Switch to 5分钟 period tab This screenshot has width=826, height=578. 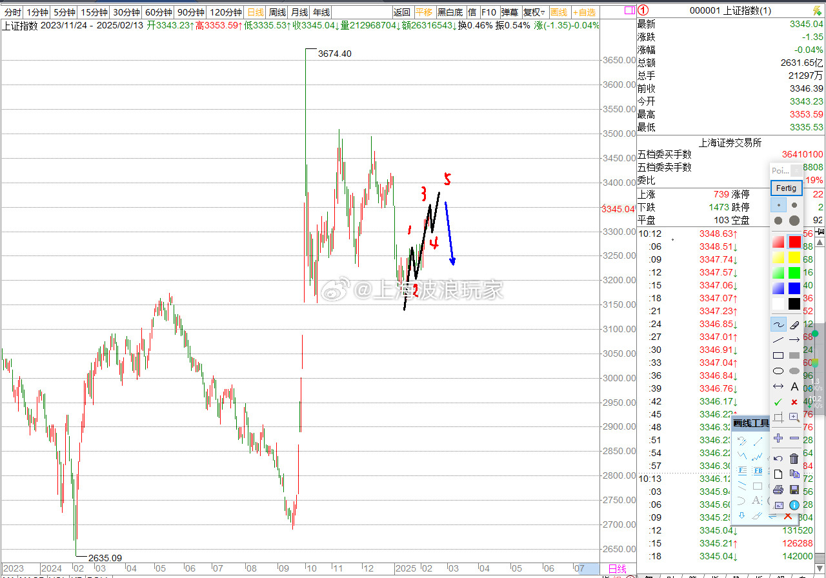(x=64, y=12)
